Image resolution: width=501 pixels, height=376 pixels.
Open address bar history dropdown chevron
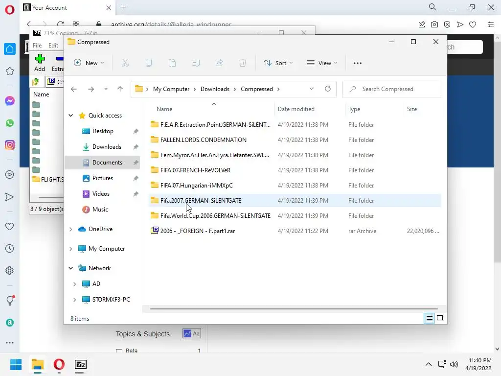312,89
